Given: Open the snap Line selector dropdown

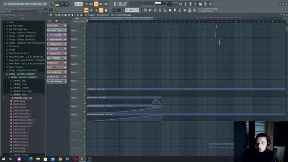Looking at the screenshot, I should 116,10.
